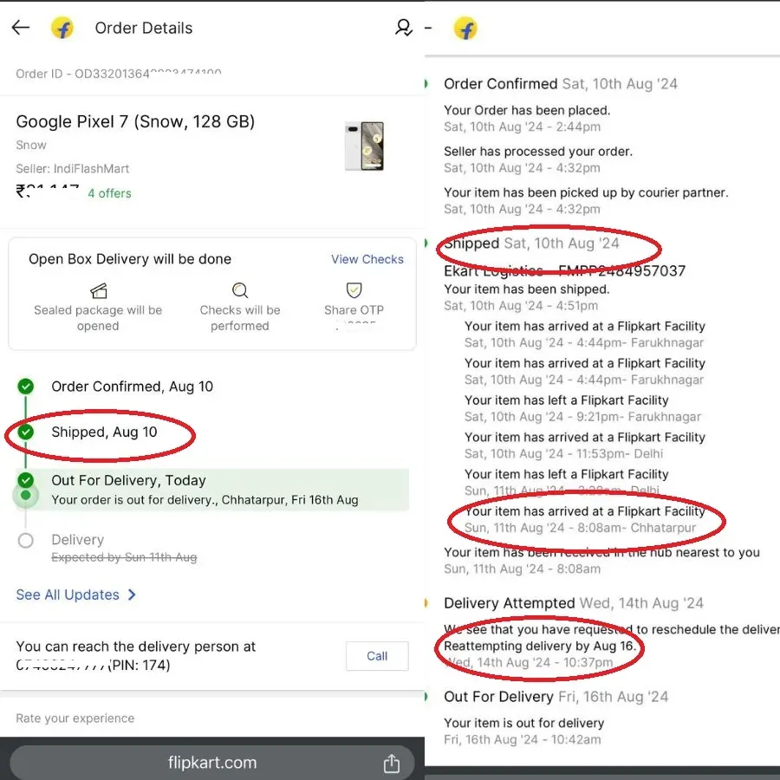Select the Shipped green check marker

[x=26, y=432]
